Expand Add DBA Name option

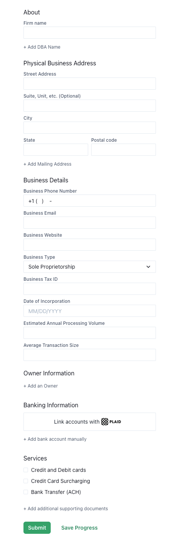(x=42, y=47)
